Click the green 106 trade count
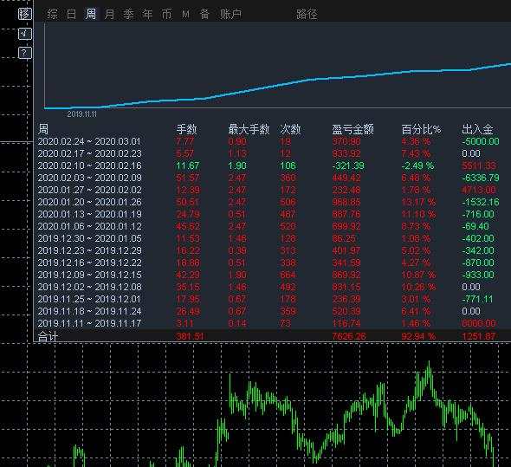 (288, 165)
